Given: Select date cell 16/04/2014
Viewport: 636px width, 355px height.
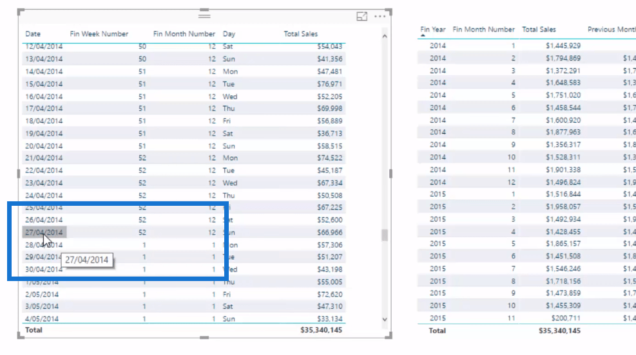Looking at the screenshot, I should click(44, 96).
